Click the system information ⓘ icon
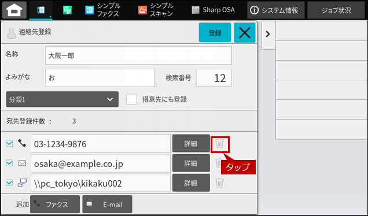The image size is (368, 216). click(255, 10)
